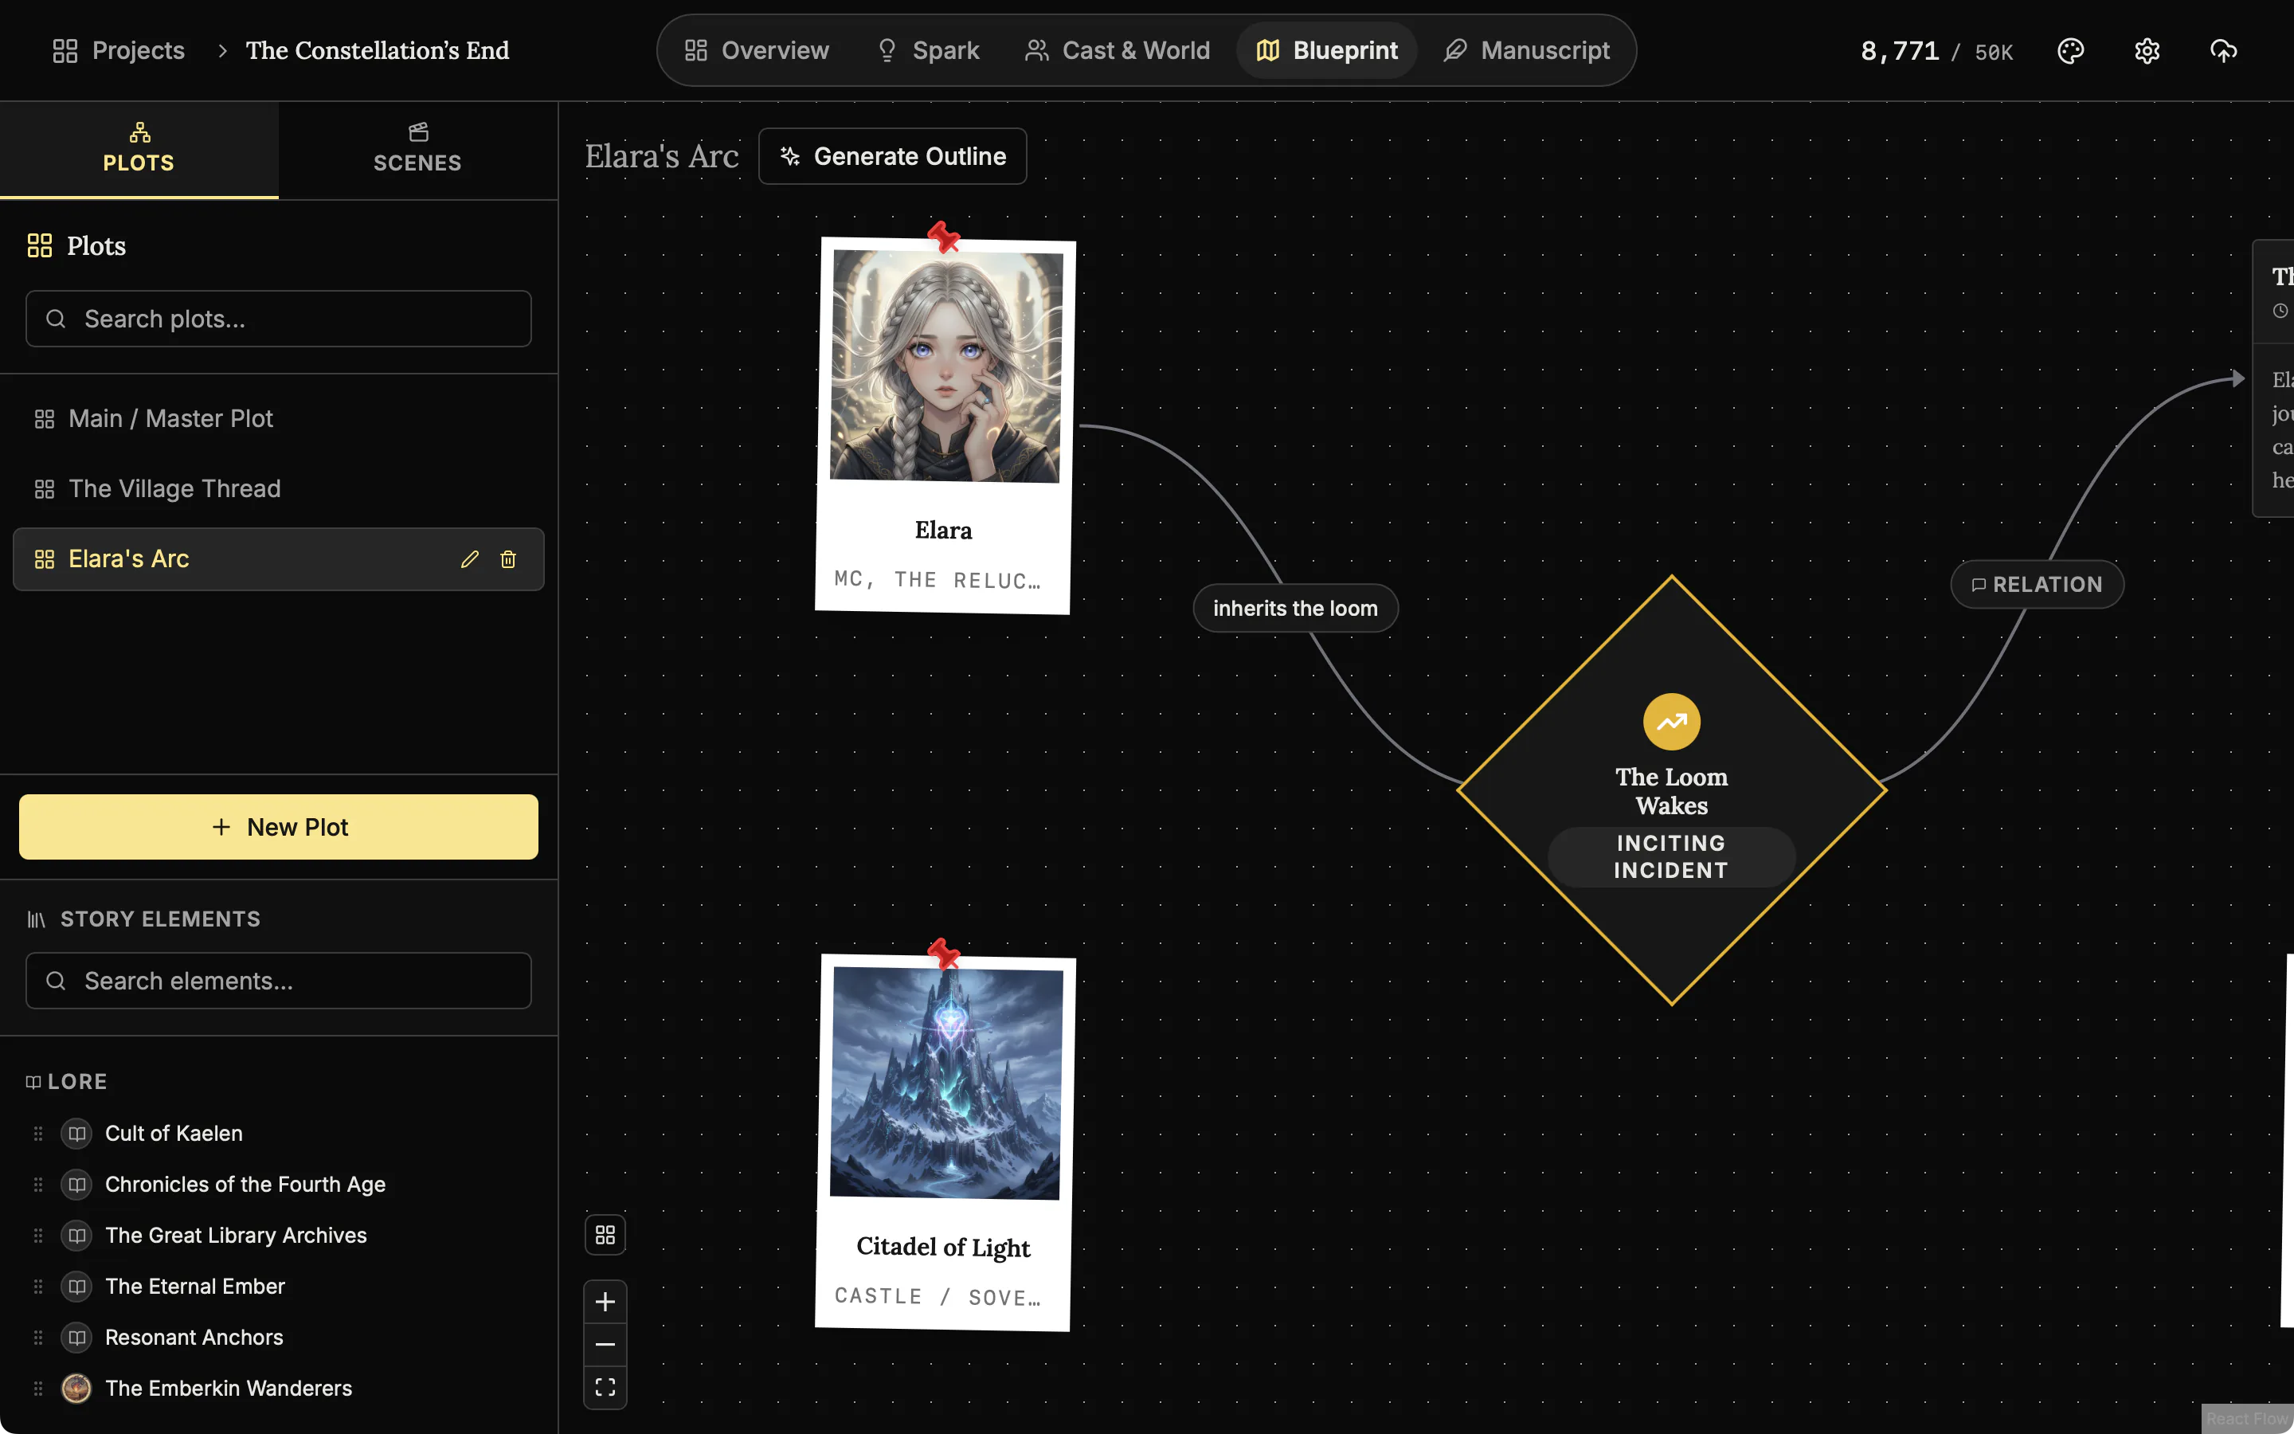The width and height of the screenshot is (2294, 1434).
Task: Click drag handle beside The Eternal Ember
Action: (x=38, y=1286)
